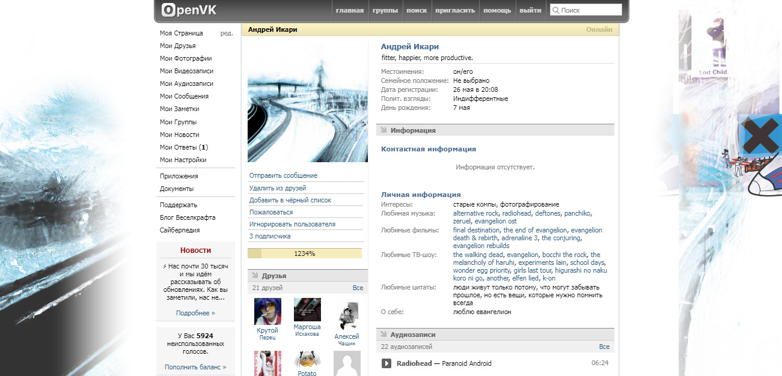This screenshot has width=782, height=376.
Task: Open помощь in top navigation
Action: [x=497, y=10]
